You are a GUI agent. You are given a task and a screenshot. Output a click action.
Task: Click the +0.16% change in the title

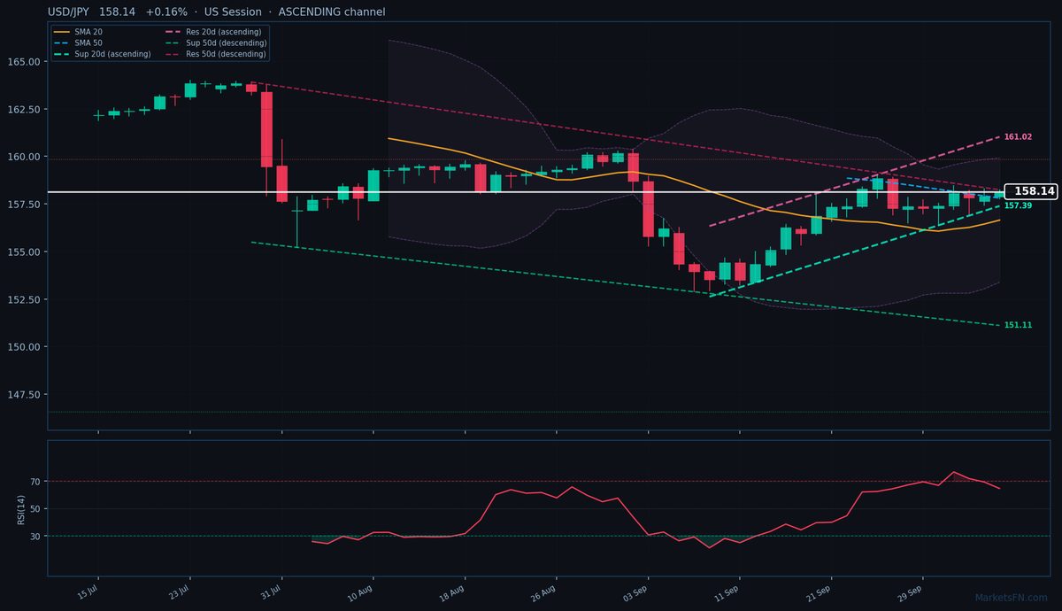point(166,12)
